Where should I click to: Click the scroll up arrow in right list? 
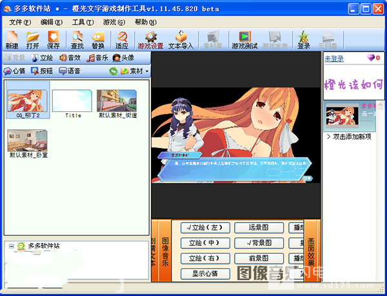coord(380,106)
